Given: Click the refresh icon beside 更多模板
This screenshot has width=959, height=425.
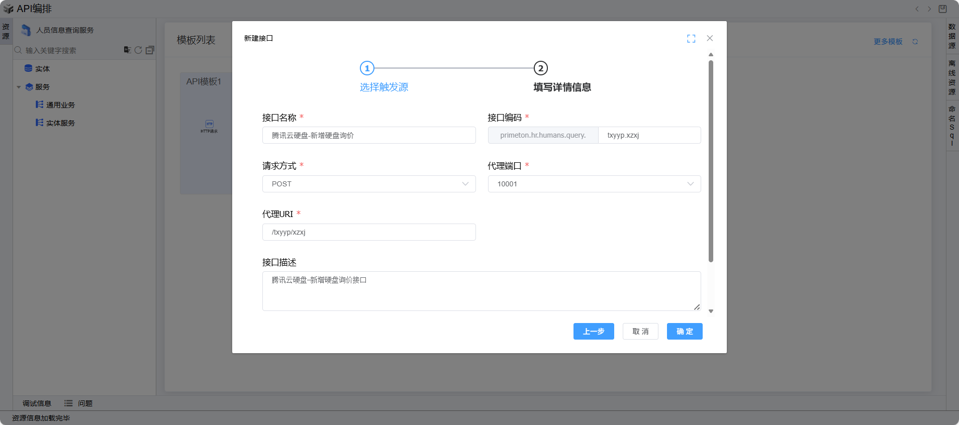Looking at the screenshot, I should click(x=915, y=42).
